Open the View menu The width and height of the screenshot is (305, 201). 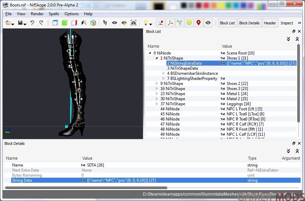[x=21, y=14]
